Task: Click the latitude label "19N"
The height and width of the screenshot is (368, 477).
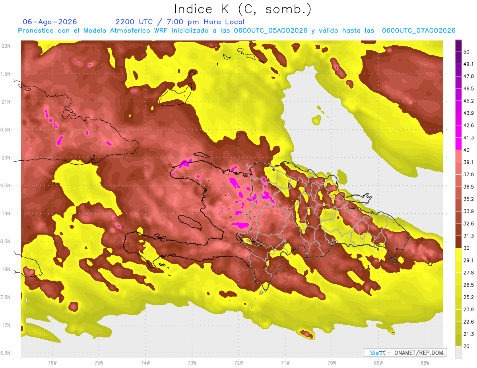Action: pyautogui.click(x=6, y=214)
